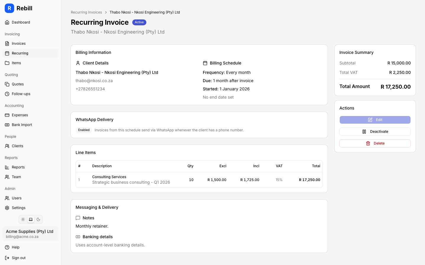Open Follow-ups in sidebar
The width and height of the screenshot is (425, 265).
[x=31, y=94]
